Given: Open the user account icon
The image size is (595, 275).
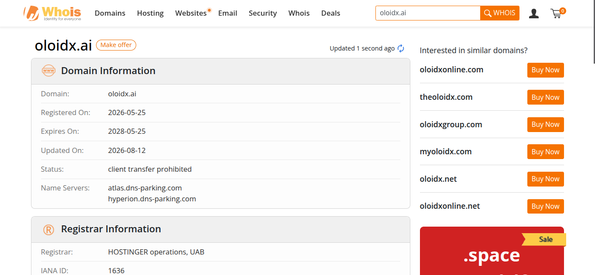Looking at the screenshot, I should click(533, 14).
